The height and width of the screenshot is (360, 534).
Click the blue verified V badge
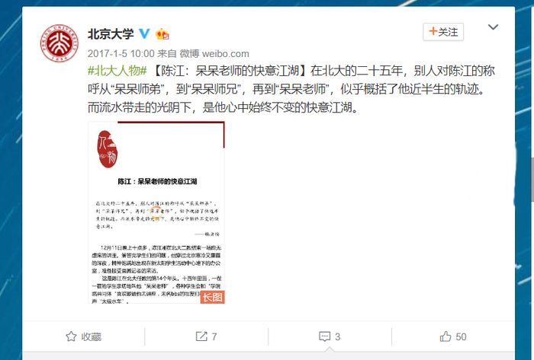(x=145, y=33)
